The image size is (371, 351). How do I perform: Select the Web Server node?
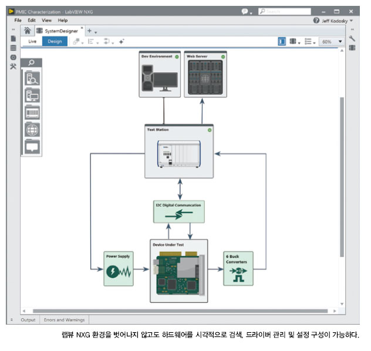(x=205, y=75)
